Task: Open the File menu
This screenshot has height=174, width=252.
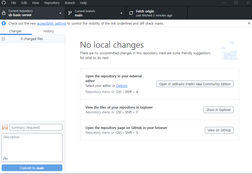Action: (x=14, y=3)
